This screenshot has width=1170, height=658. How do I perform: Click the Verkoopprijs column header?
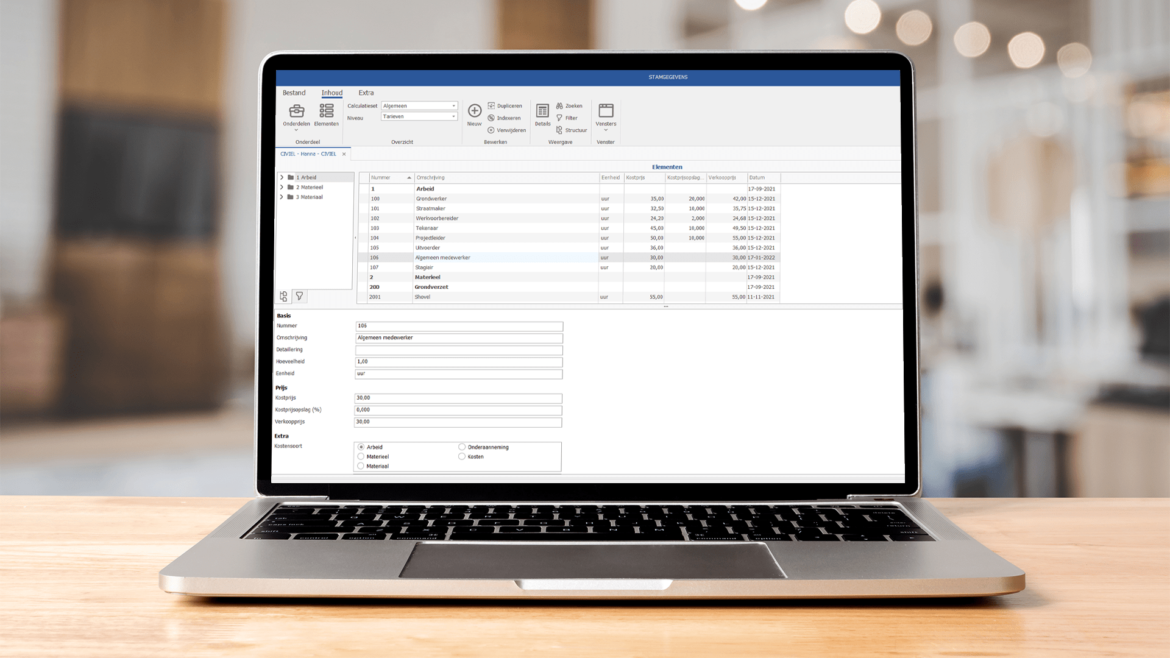pyautogui.click(x=727, y=178)
